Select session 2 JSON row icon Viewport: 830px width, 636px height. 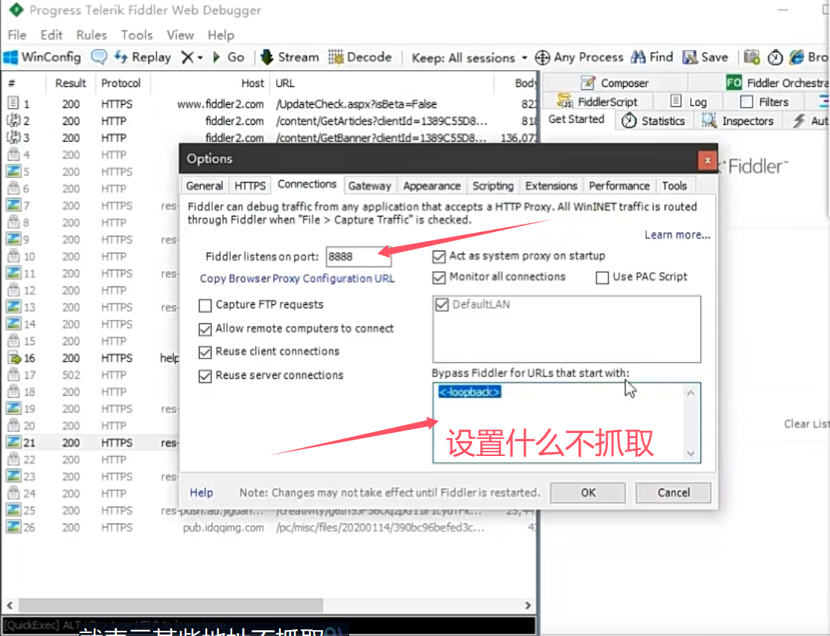13,121
